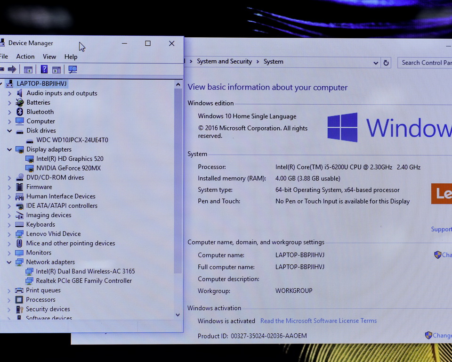Screen dimensions: 452x362
Task: Click the device tree scrollbar down arrow
Action: tap(178, 315)
